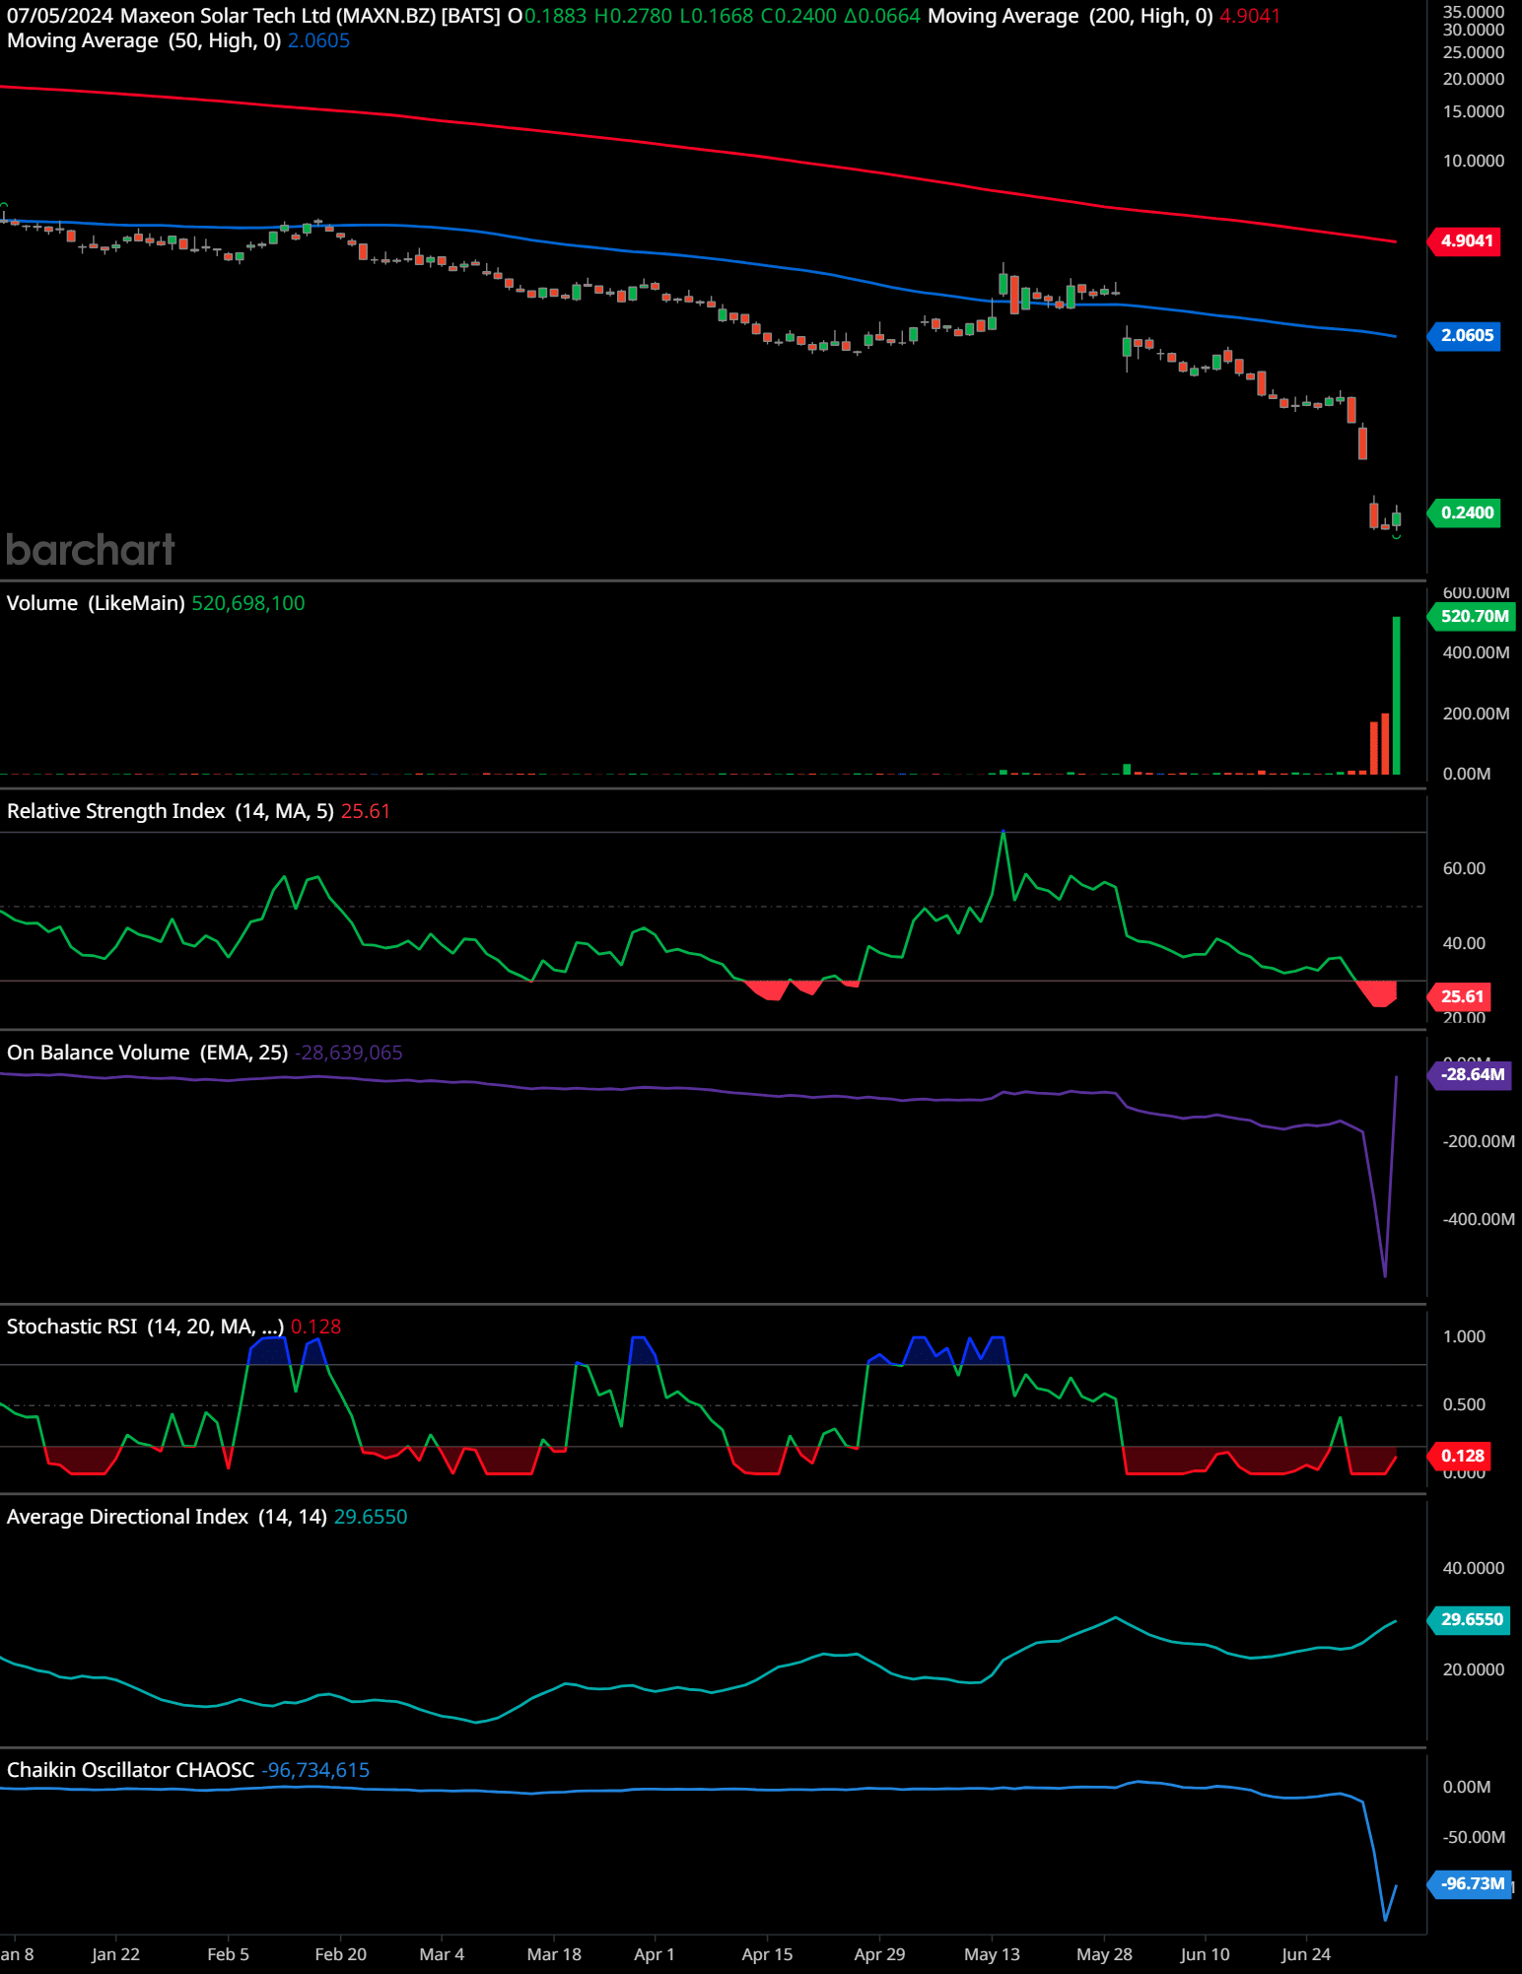Image resolution: width=1522 pixels, height=1974 pixels.
Task: Click the 15.0000 price axis label
Action: (x=1474, y=111)
